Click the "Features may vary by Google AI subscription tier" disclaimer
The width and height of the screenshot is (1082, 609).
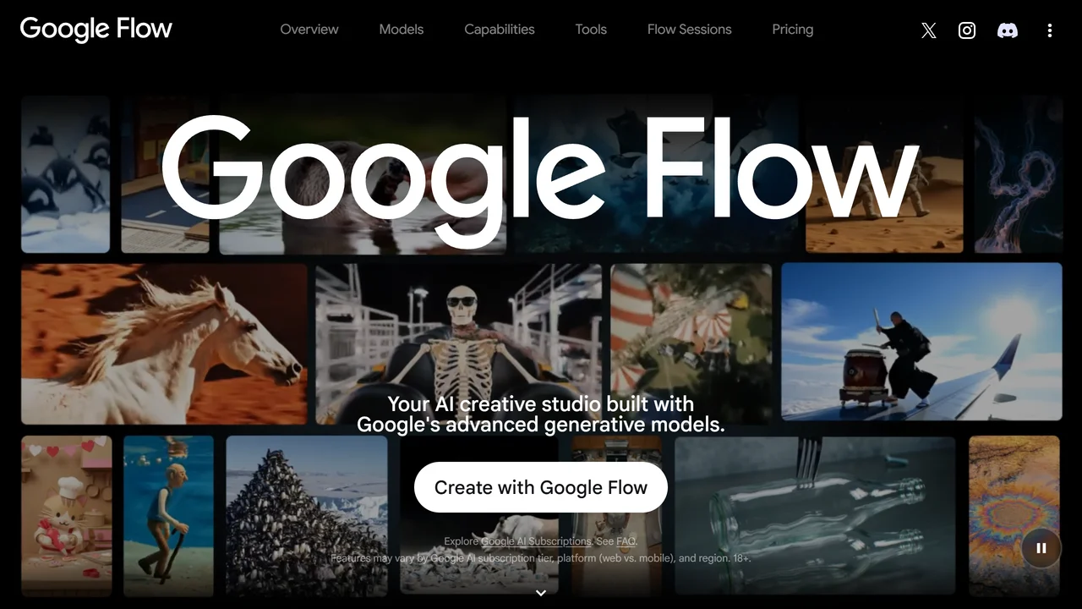coord(541,558)
